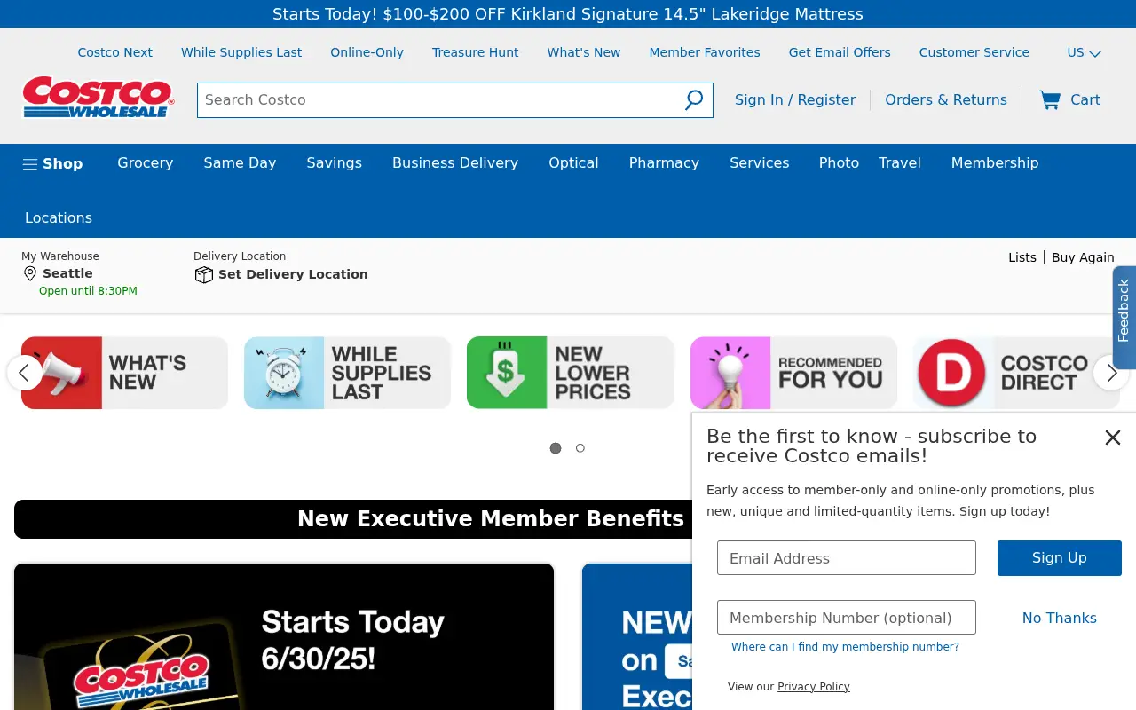Image resolution: width=1136 pixels, height=710 pixels.
Task: Open the Locations menu item
Action: (x=59, y=218)
